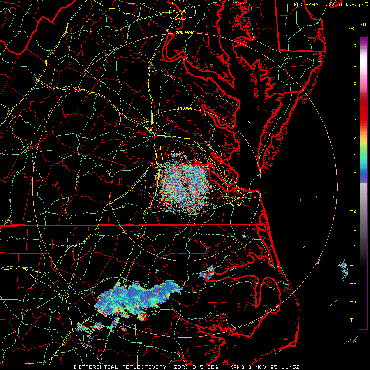
Task: Click the 6 value on color scale
Action: click(x=355, y=65)
